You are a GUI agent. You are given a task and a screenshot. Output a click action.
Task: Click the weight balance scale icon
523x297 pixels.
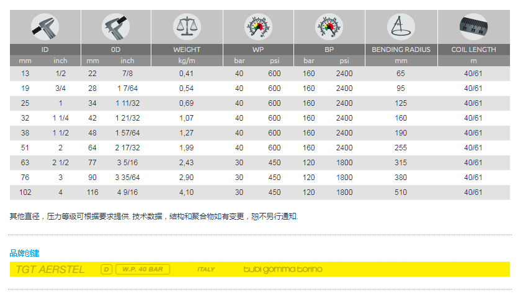[187, 27]
